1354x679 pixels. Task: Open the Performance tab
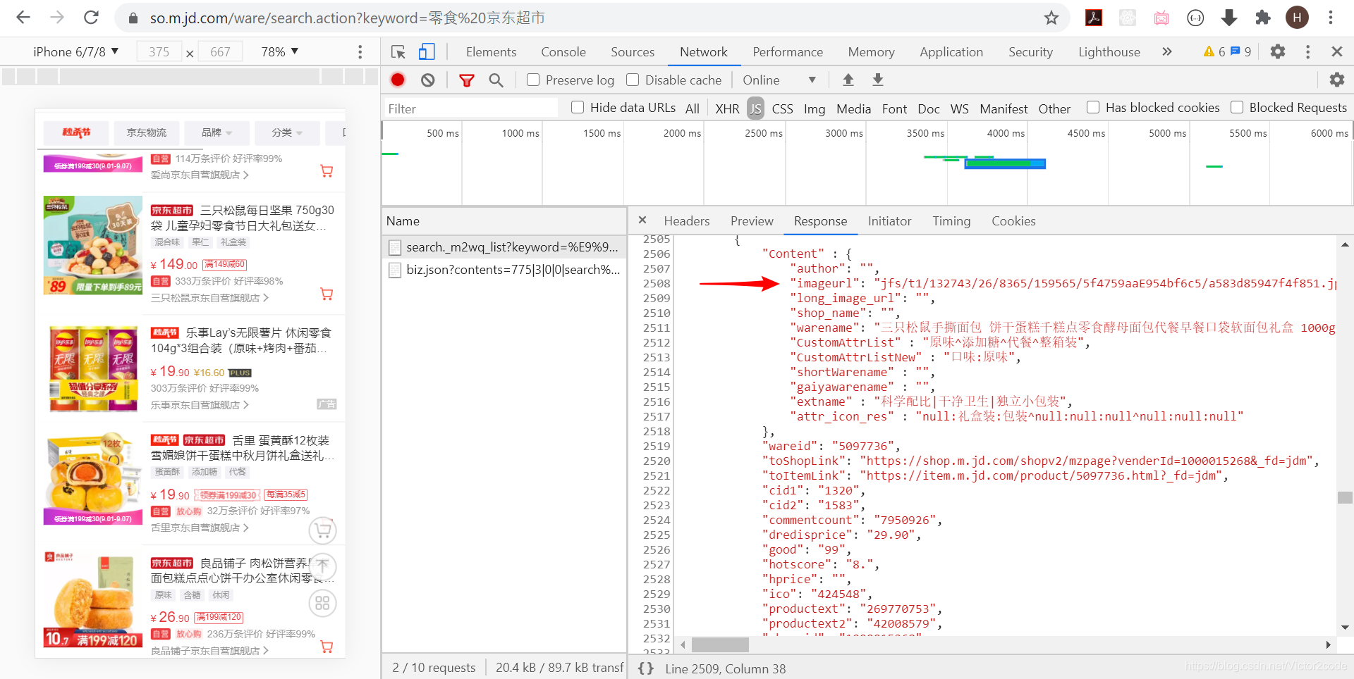(788, 51)
